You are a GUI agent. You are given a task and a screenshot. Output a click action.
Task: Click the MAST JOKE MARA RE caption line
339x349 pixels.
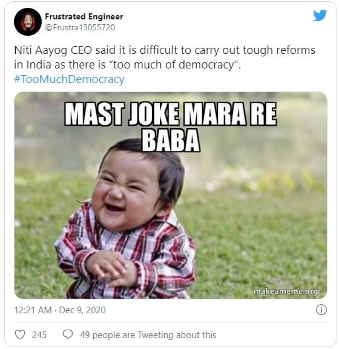click(x=171, y=114)
